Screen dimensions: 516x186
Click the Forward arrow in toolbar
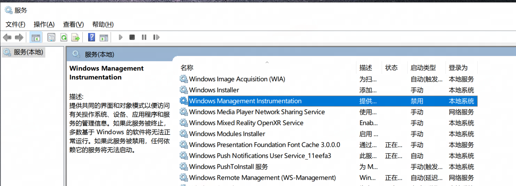(x=19, y=37)
